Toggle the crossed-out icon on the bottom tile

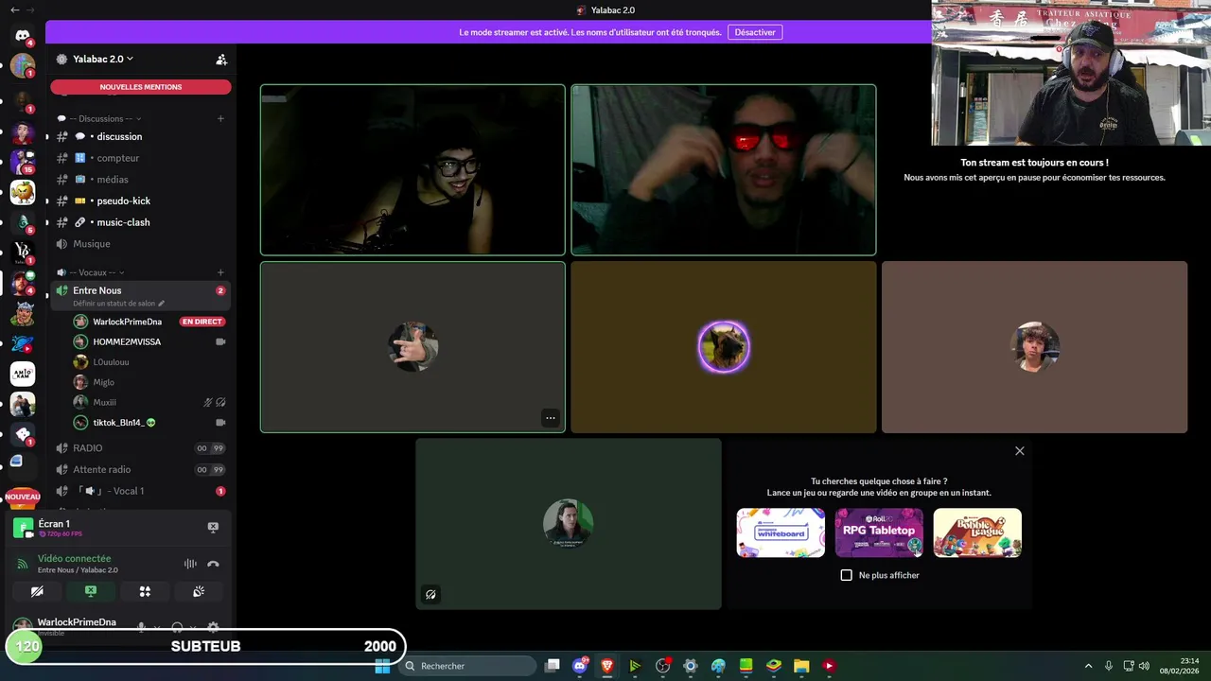(430, 595)
